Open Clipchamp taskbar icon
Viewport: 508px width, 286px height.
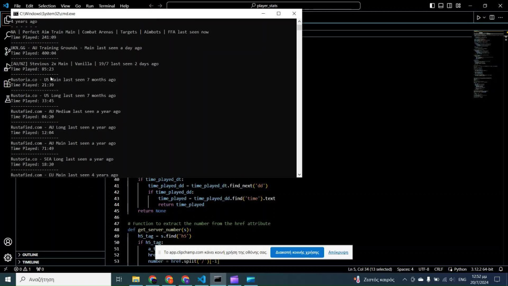click(234, 279)
